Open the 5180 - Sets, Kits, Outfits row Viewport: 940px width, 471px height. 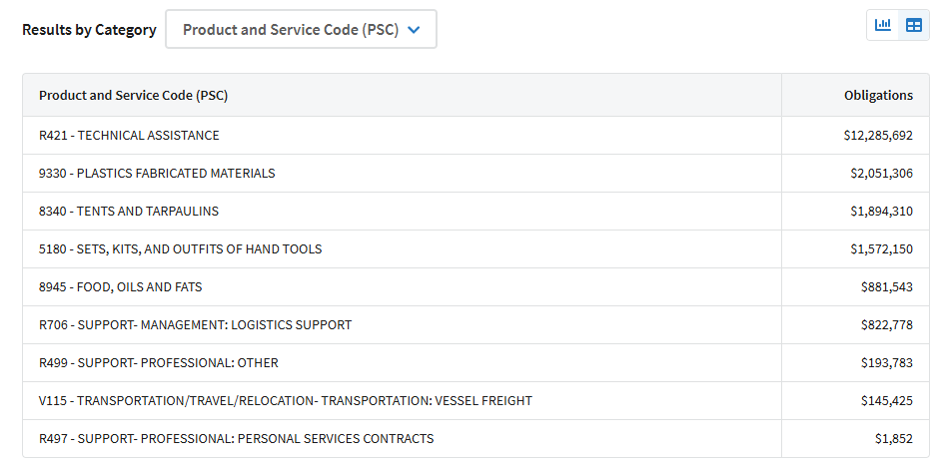click(x=476, y=248)
